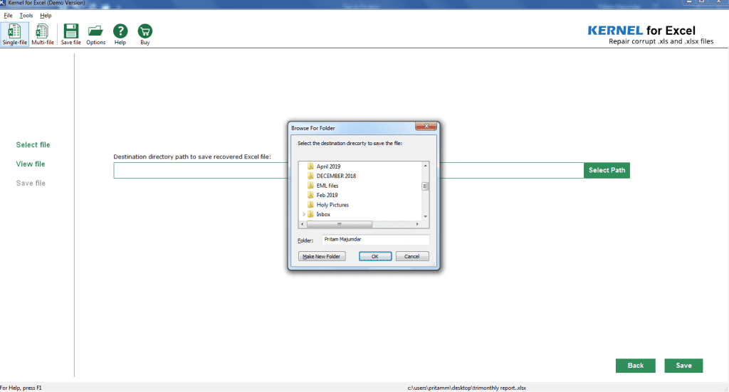Expand the Inbox folder tree arrow
This screenshot has height=392, width=729.
pos(305,214)
